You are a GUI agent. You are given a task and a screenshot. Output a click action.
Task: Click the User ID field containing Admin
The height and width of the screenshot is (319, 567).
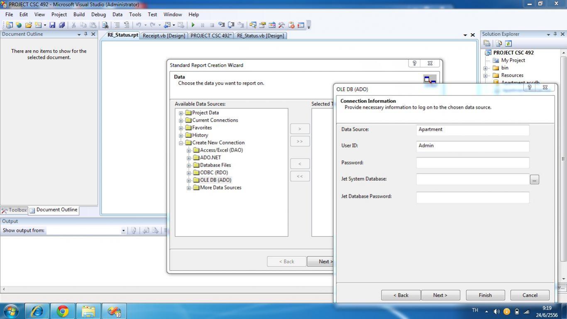pyautogui.click(x=473, y=146)
